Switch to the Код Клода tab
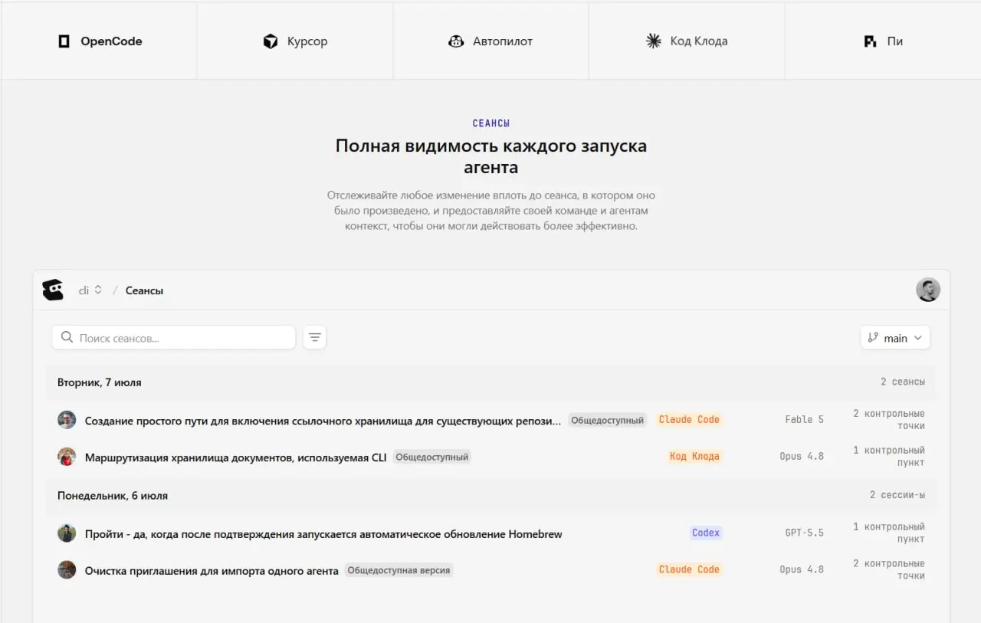The image size is (981, 623). click(687, 41)
